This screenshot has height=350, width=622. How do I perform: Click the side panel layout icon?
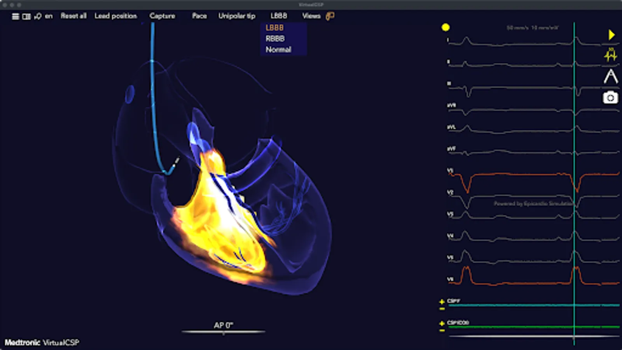point(26,16)
